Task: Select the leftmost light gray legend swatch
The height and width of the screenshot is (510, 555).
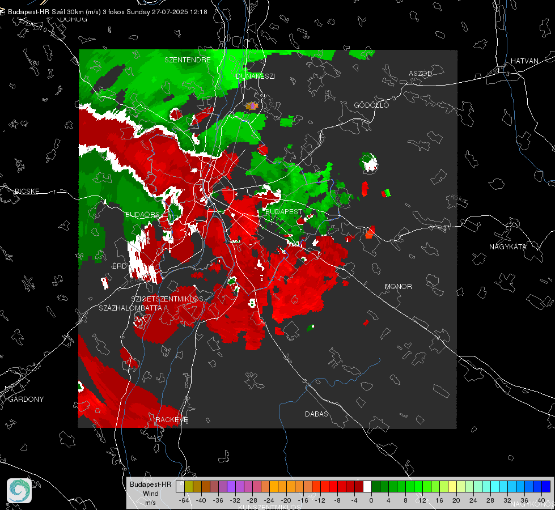Action: [x=180, y=487]
